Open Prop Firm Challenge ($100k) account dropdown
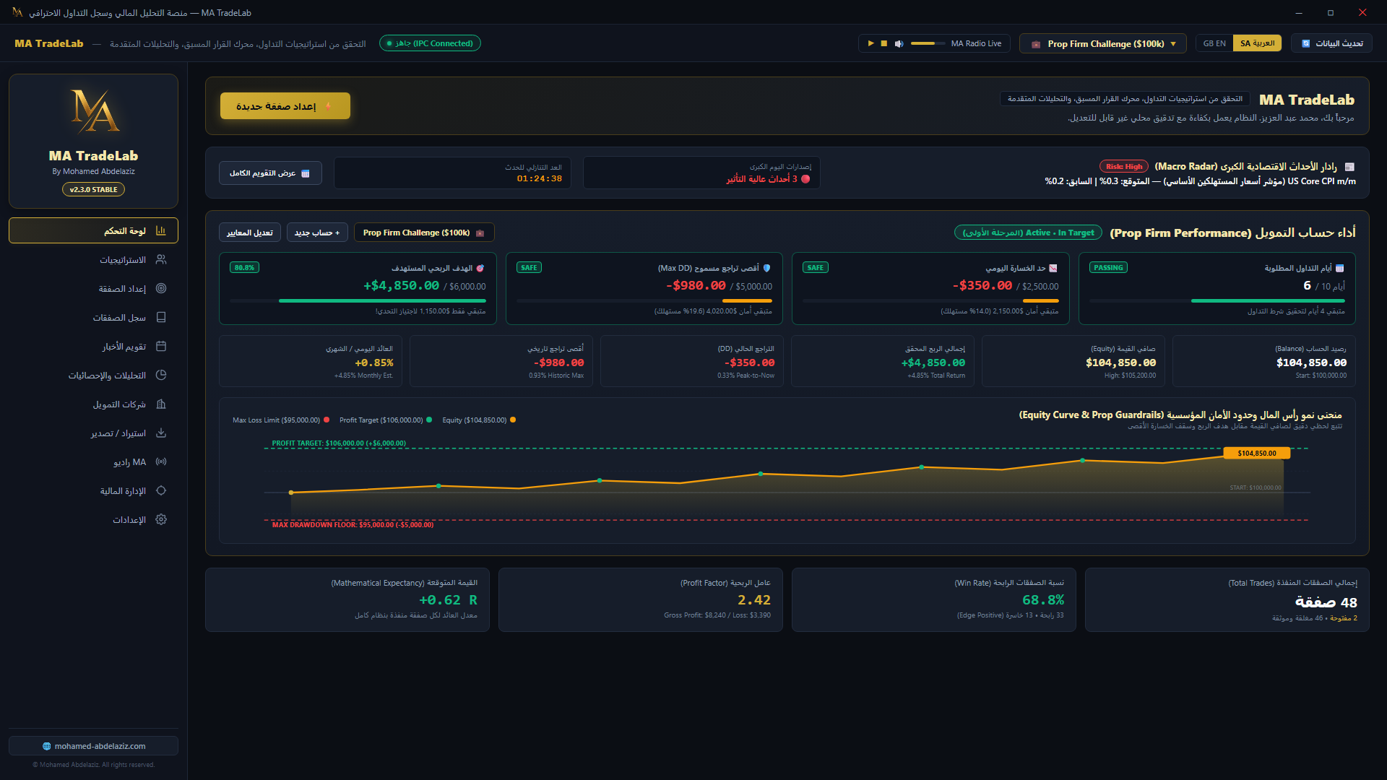 coord(1103,44)
